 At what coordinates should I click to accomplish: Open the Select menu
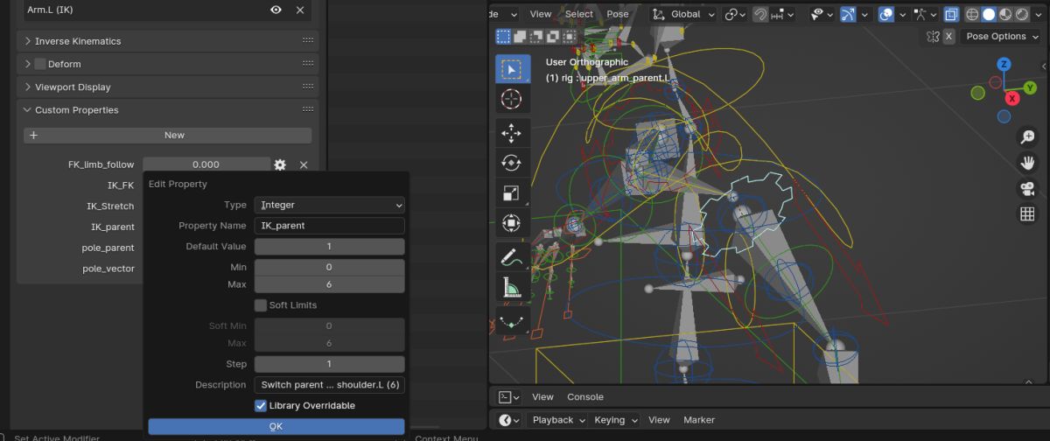pyautogui.click(x=579, y=14)
